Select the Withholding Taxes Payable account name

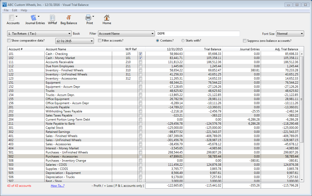64,111
